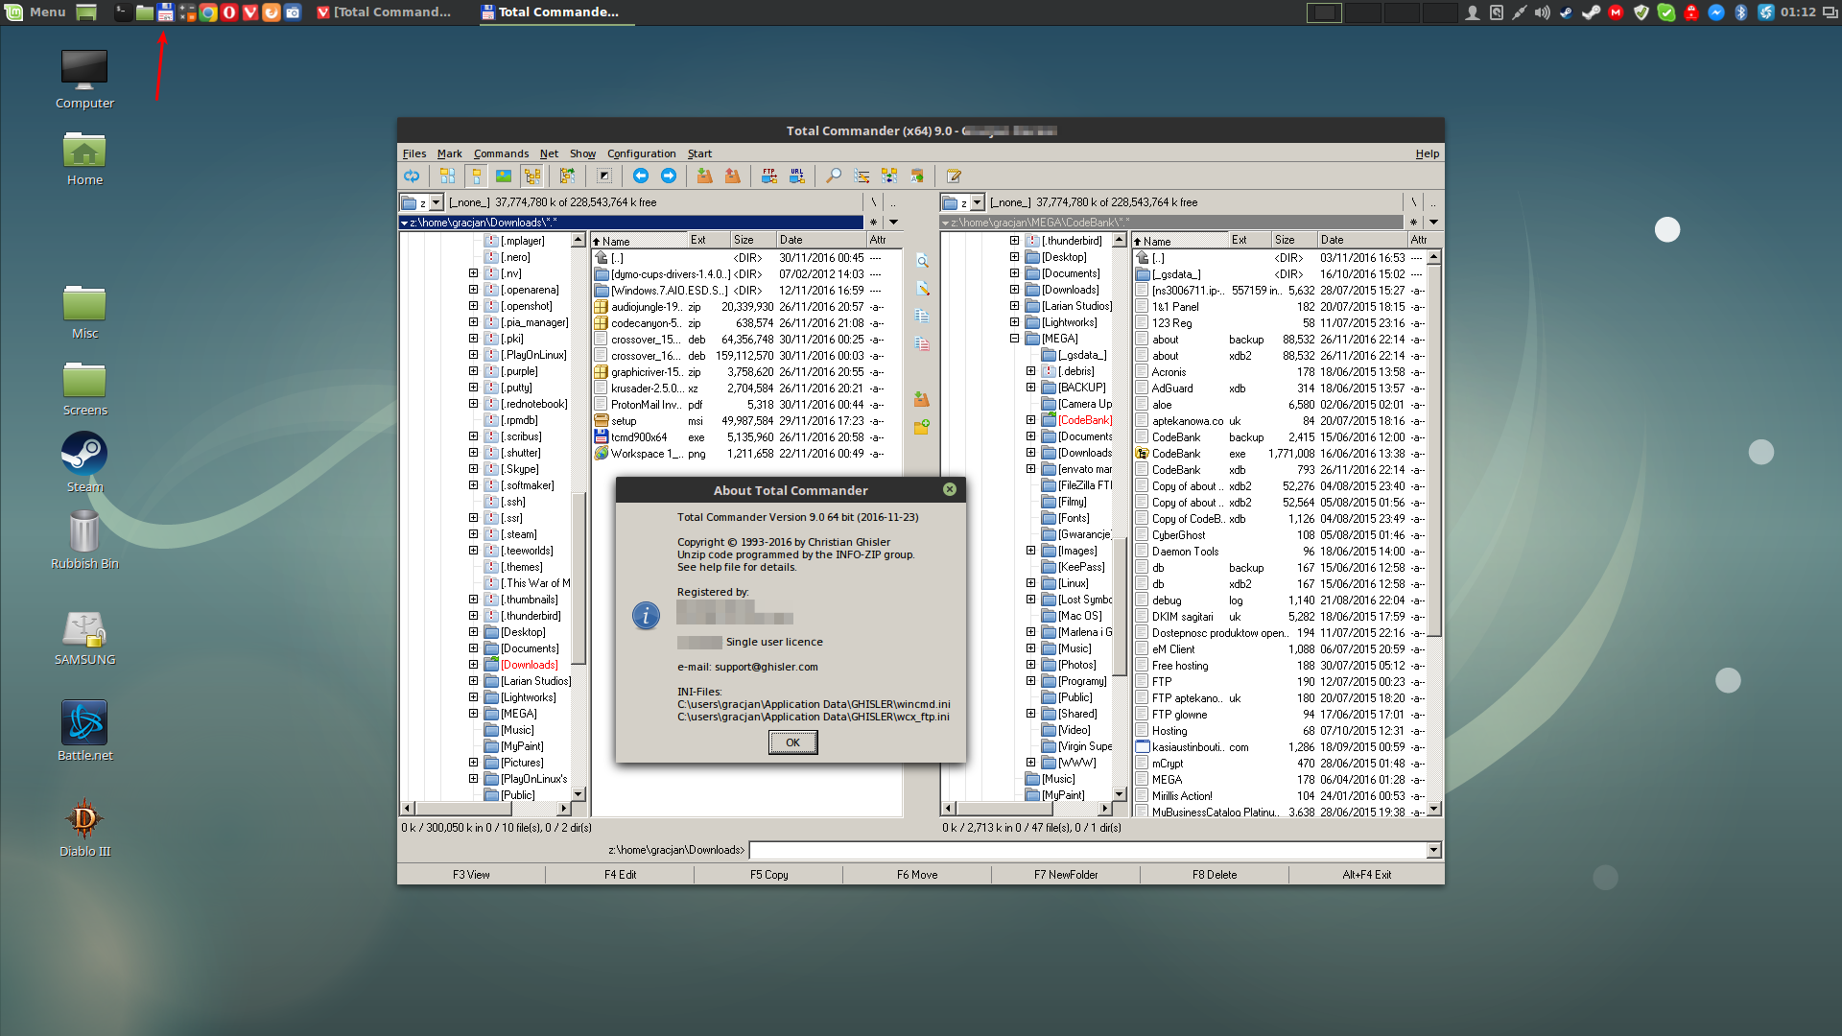Click the F8 Delete button
The height and width of the screenshot is (1036, 1842).
click(1215, 875)
